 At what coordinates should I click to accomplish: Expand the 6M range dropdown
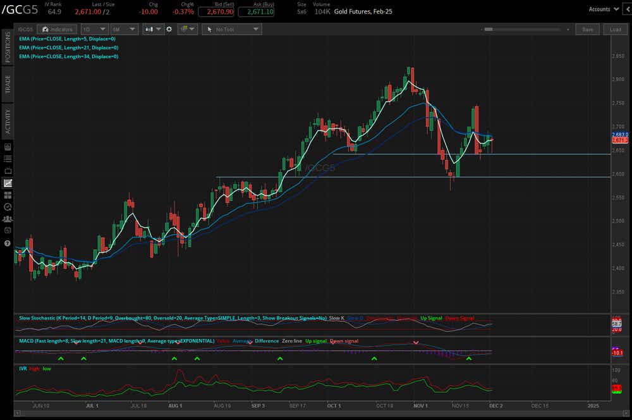pos(124,29)
